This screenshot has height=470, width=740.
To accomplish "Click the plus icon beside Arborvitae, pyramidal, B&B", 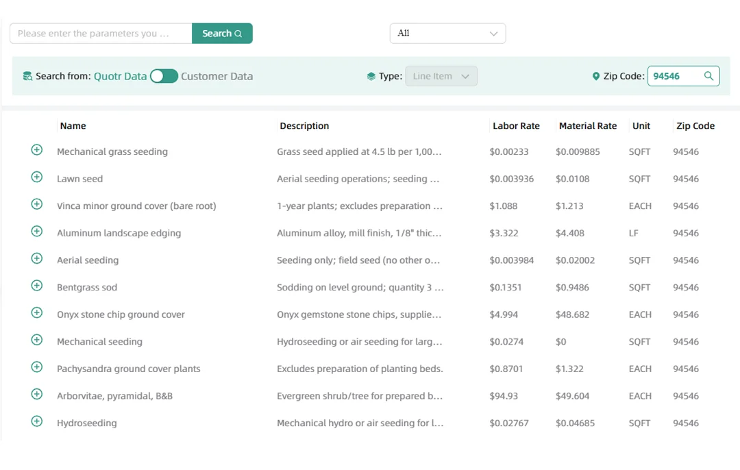I will pyautogui.click(x=36, y=394).
